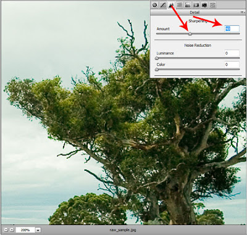The height and width of the screenshot is (235, 247).
Task: Click the Amount label
Action: click(x=163, y=29)
